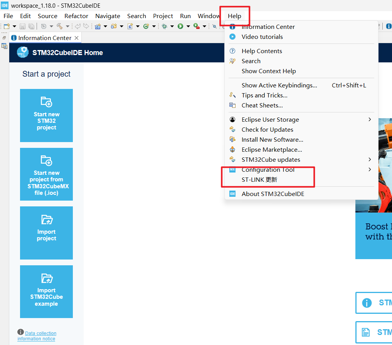The width and height of the screenshot is (392, 345).
Task: Open the New dropdown arrow in toolbar
Action: coord(14,26)
